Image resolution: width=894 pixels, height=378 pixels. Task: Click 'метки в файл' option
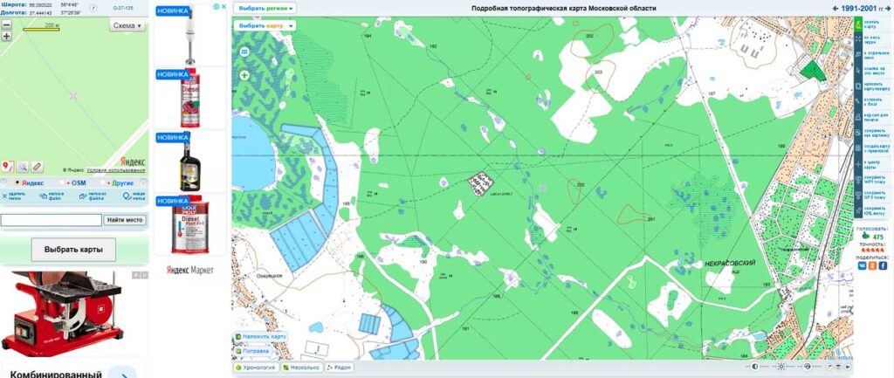52,196
